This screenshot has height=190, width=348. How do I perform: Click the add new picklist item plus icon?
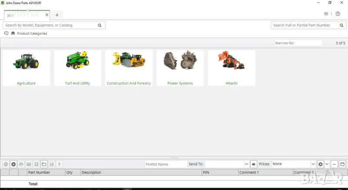coord(13,164)
